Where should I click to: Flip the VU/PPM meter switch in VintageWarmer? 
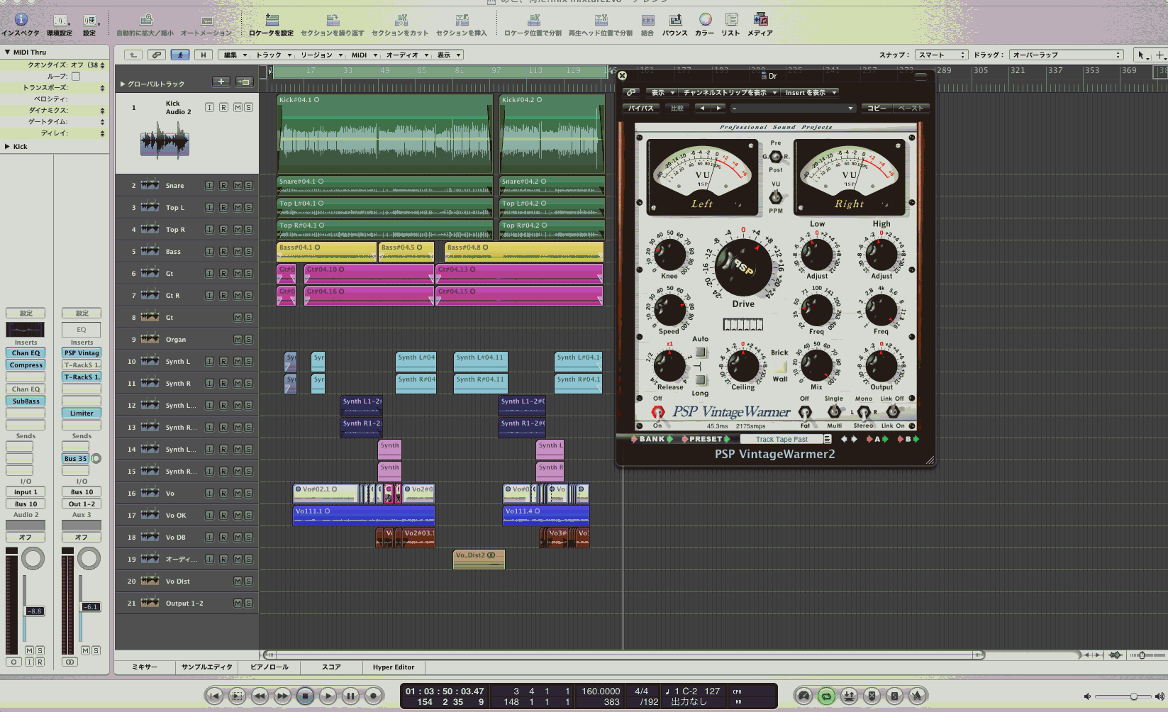click(776, 196)
